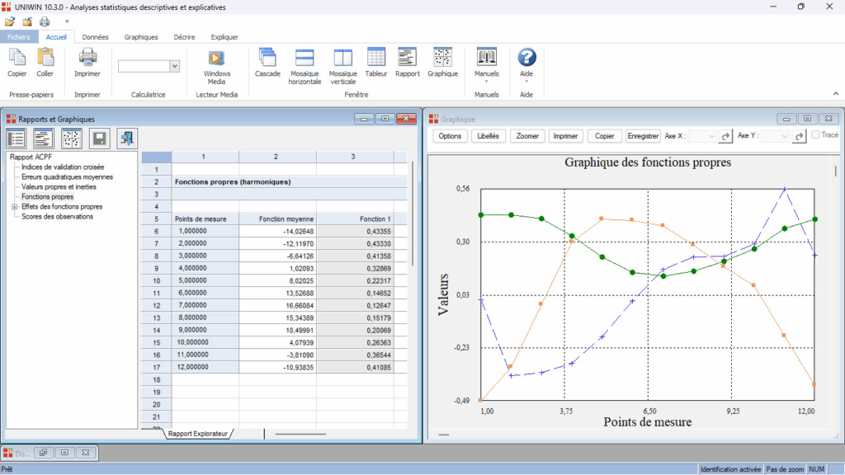Click the exit door icon in Rapports toolbar
The width and height of the screenshot is (845, 475).
point(127,139)
